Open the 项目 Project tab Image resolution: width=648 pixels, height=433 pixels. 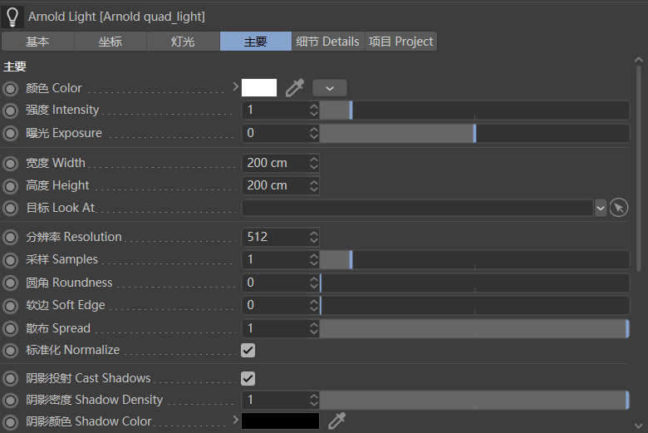(400, 42)
